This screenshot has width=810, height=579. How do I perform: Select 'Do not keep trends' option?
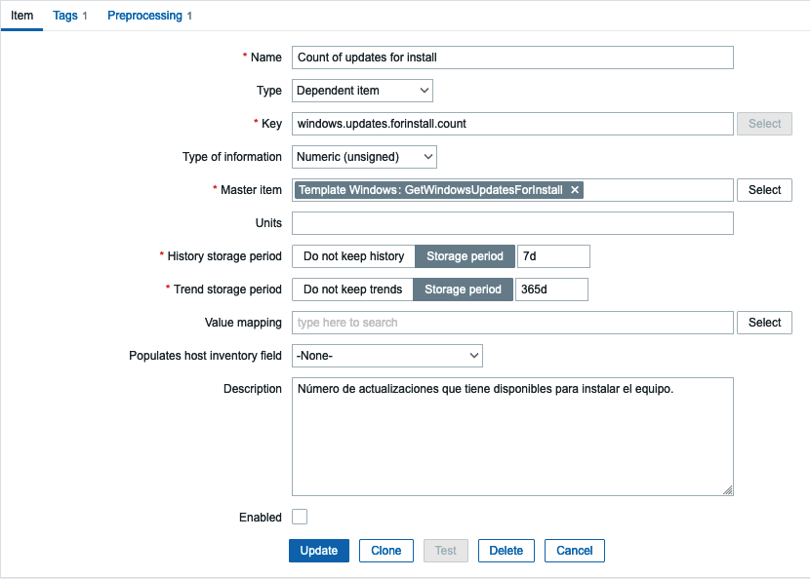pyautogui.click(x=352, y=289)
